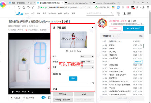The image size is (151, 103).
Task: Click the pink 充电 button
Action: click(115, 29)
